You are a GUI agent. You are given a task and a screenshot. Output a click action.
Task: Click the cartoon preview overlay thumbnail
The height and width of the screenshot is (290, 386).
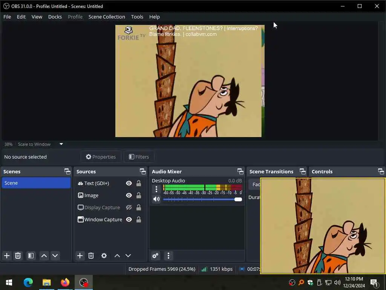coord(323,226)
